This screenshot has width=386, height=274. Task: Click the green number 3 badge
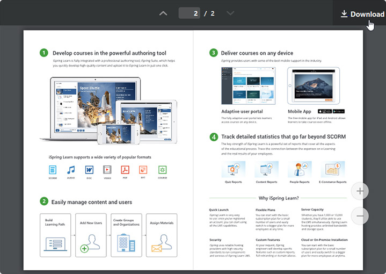[214, 53]
